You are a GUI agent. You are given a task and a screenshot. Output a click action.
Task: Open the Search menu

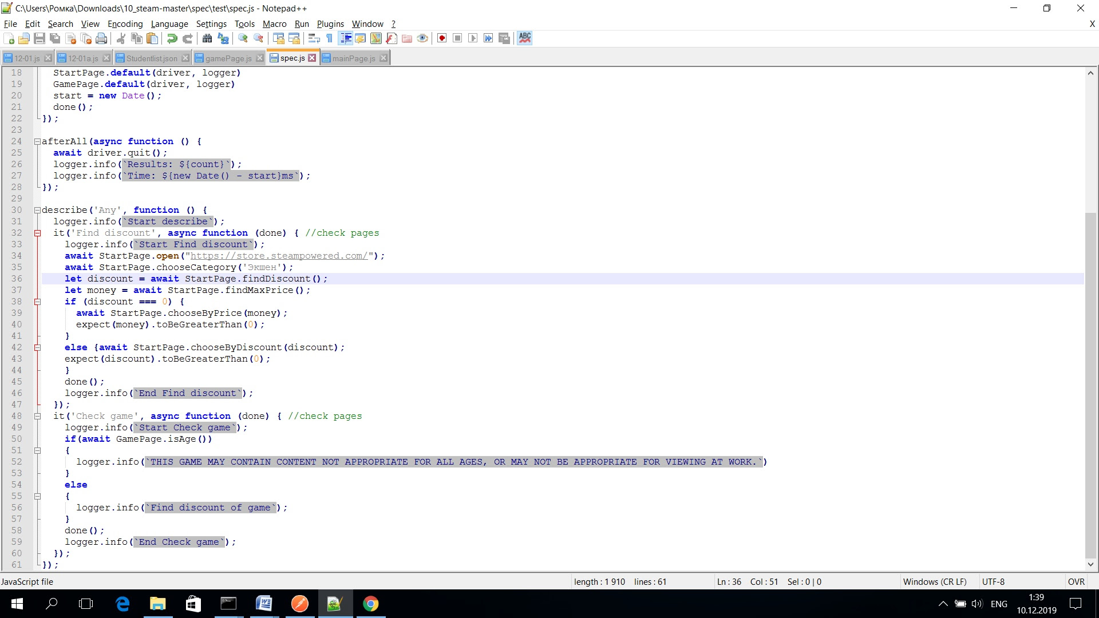click(x=61, y=24)
